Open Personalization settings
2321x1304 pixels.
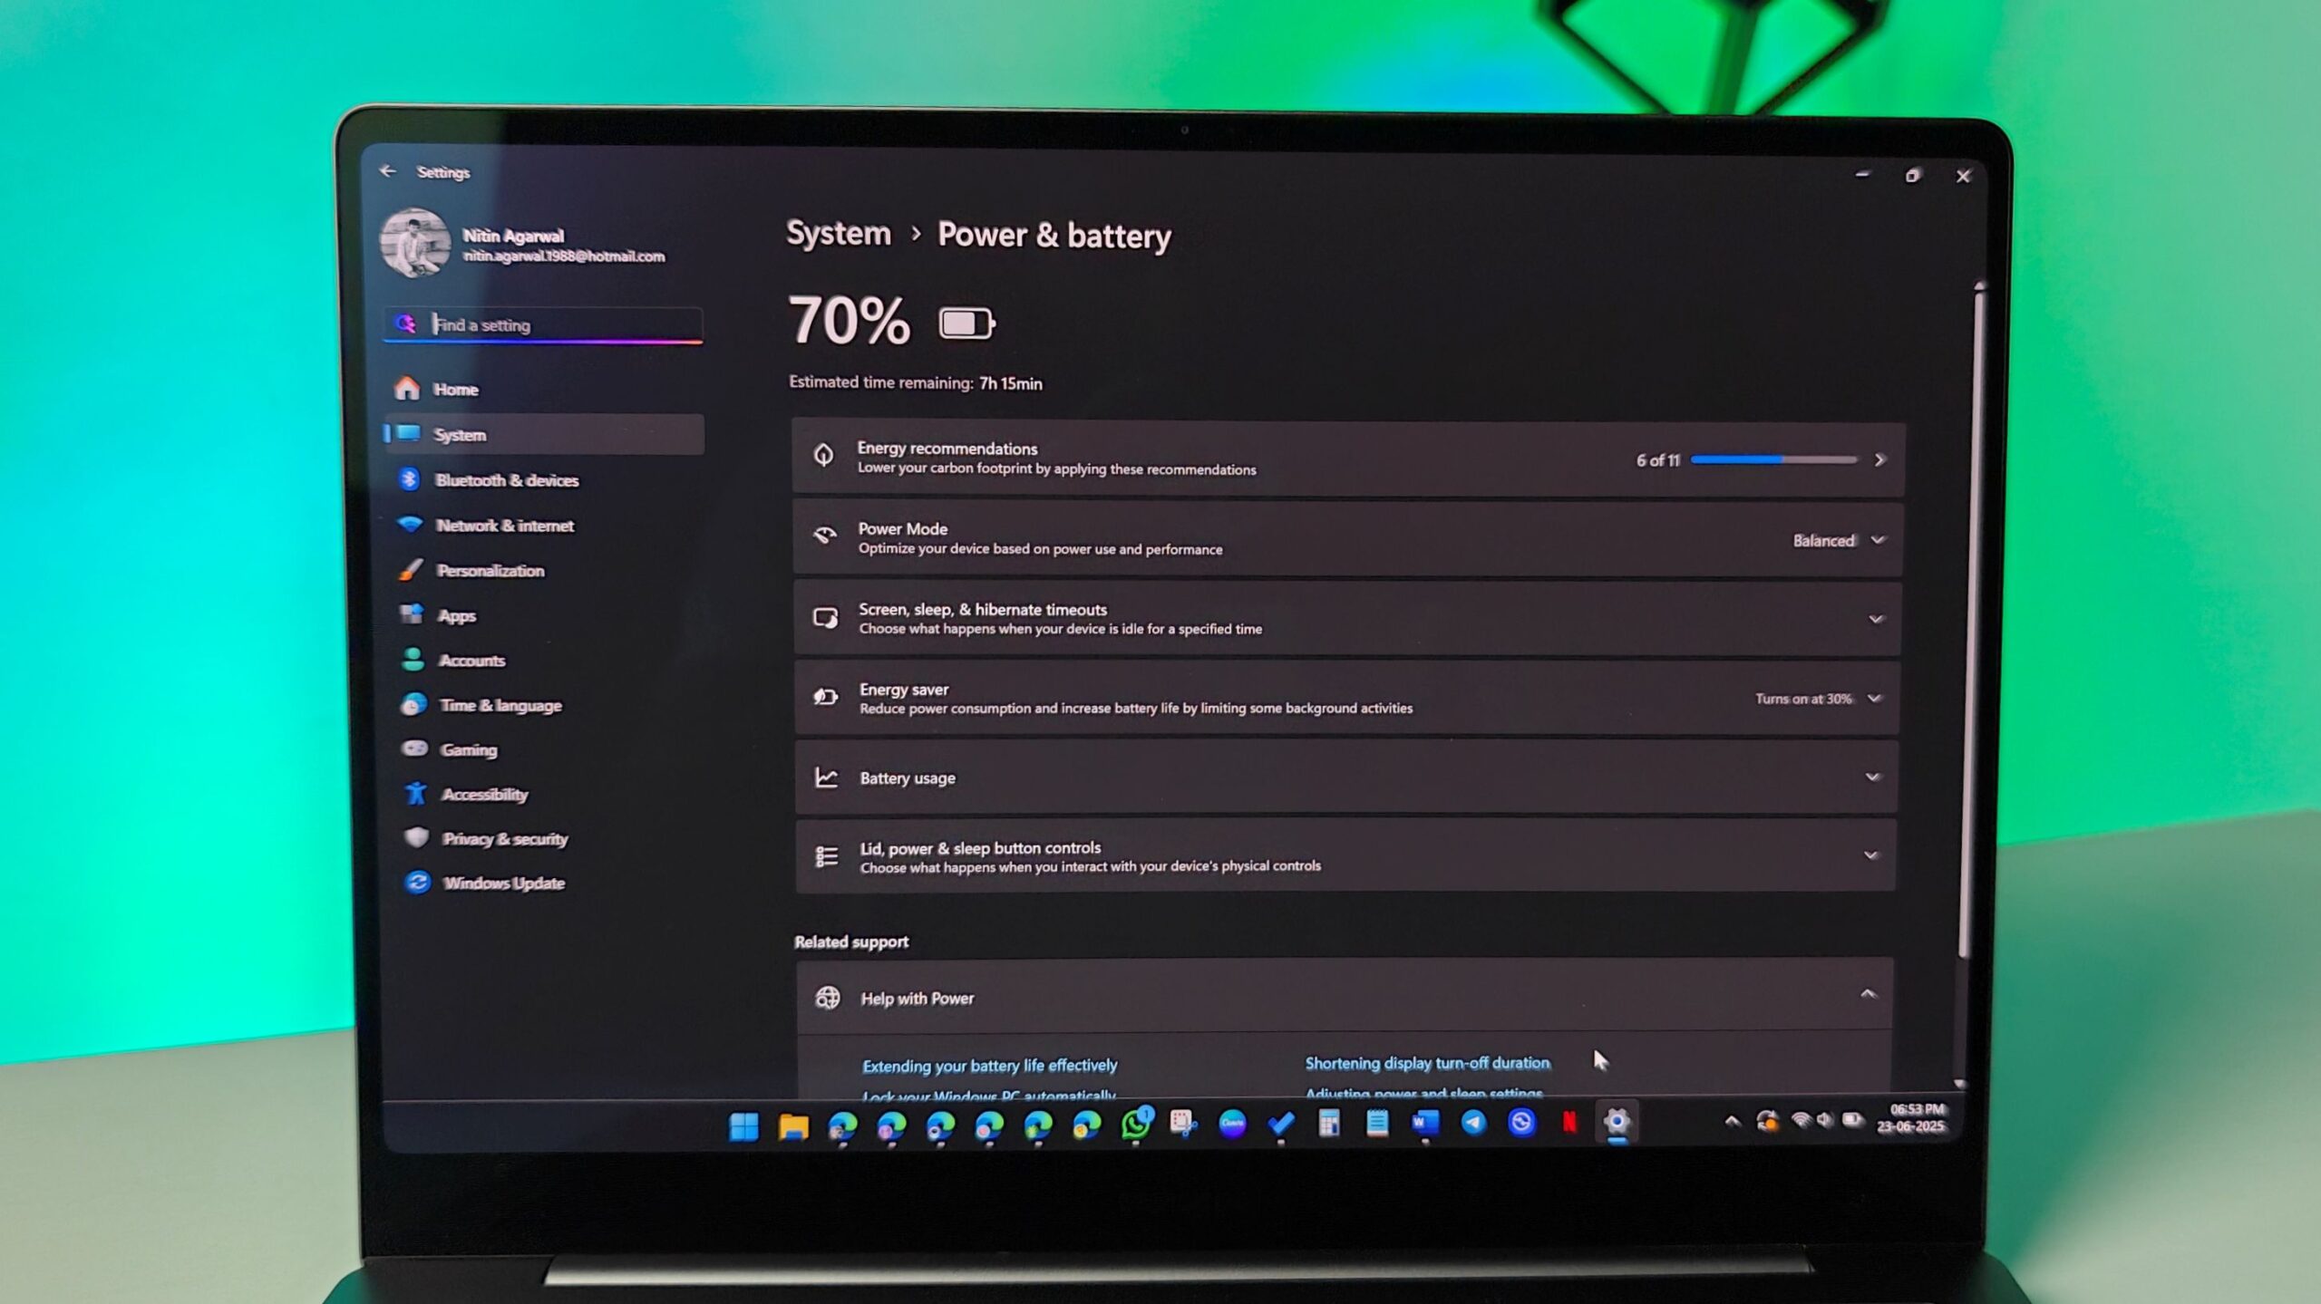pyautogui.click(x=544, y=570)
